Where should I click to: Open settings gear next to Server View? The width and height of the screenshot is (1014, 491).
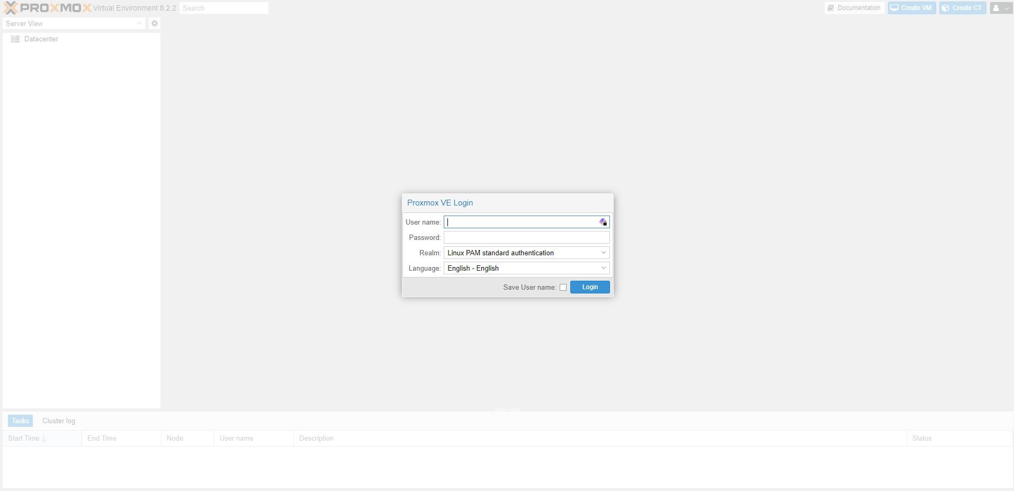tap(155, 23)
